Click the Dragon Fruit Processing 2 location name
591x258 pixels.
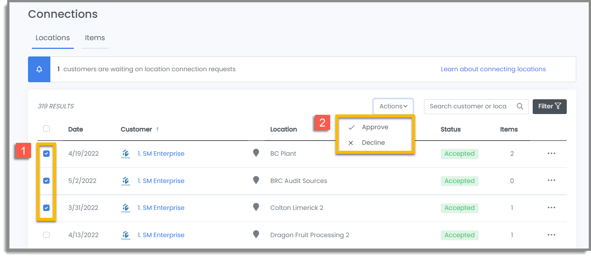[x=310, y=235]
